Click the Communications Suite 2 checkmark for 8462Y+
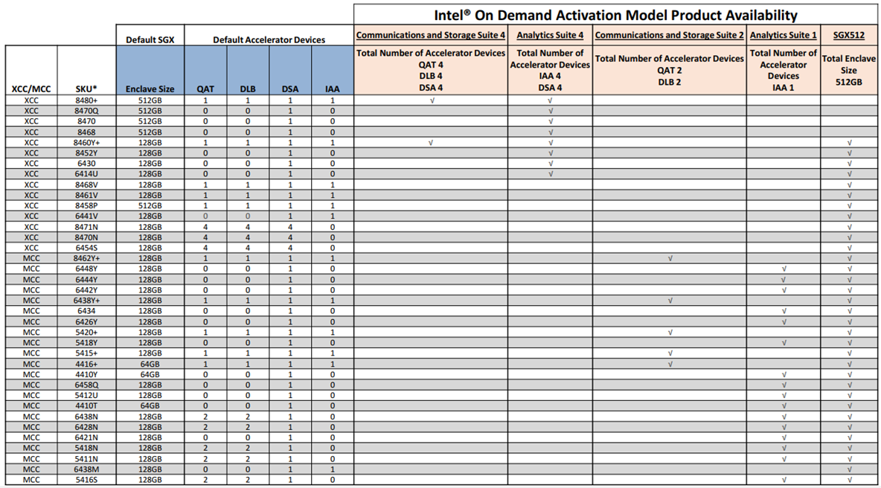 pos(670,258)
